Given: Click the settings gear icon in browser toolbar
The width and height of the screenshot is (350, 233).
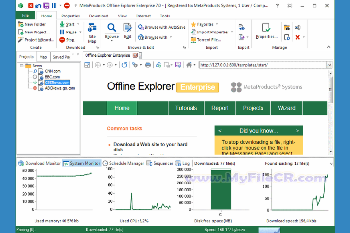Looking at the screenshot, I should 135,65.
